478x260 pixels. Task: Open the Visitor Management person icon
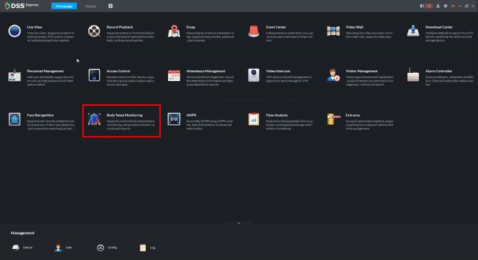pyautogui.click(x=333, y=75)
